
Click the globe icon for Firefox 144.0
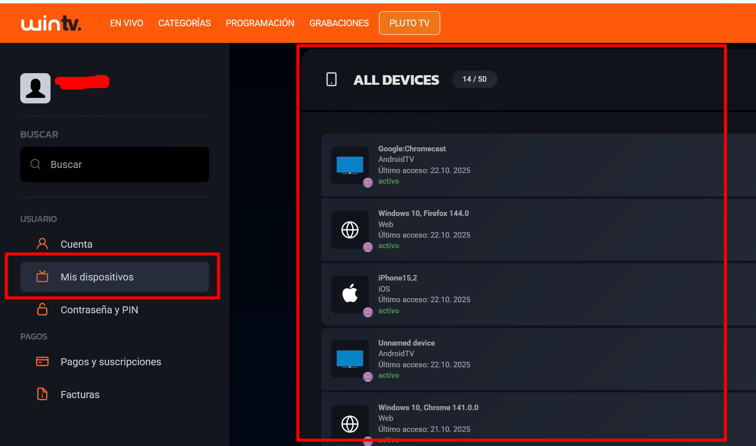pos(350,230)
